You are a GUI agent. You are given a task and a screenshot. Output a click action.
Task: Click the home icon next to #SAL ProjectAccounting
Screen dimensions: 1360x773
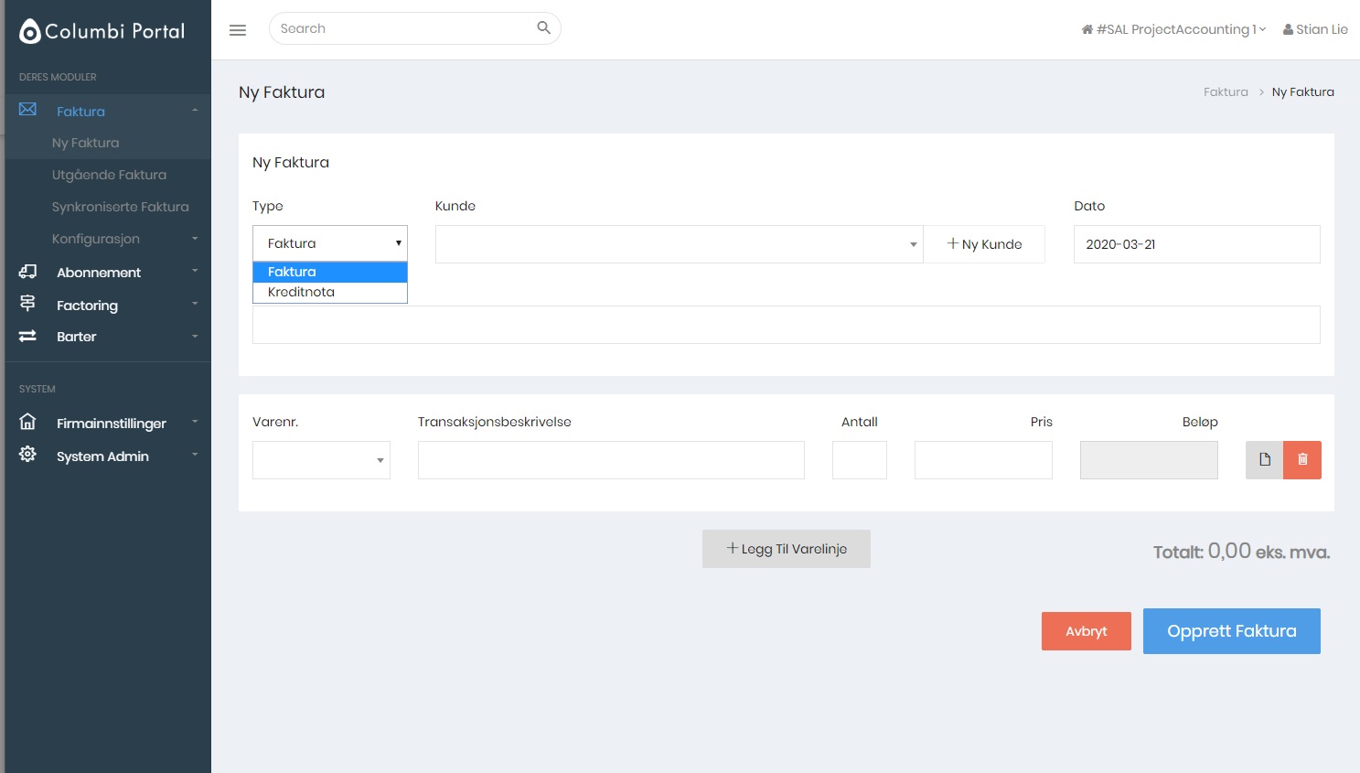pyautogui.click(x=1087, y=29)
